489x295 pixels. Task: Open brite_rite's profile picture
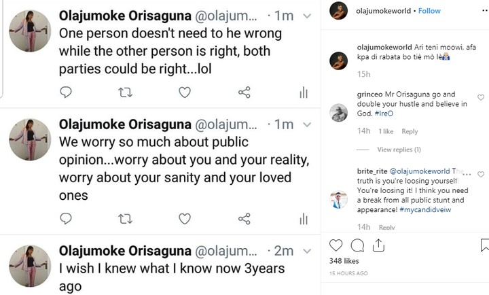tap(338, 200)
